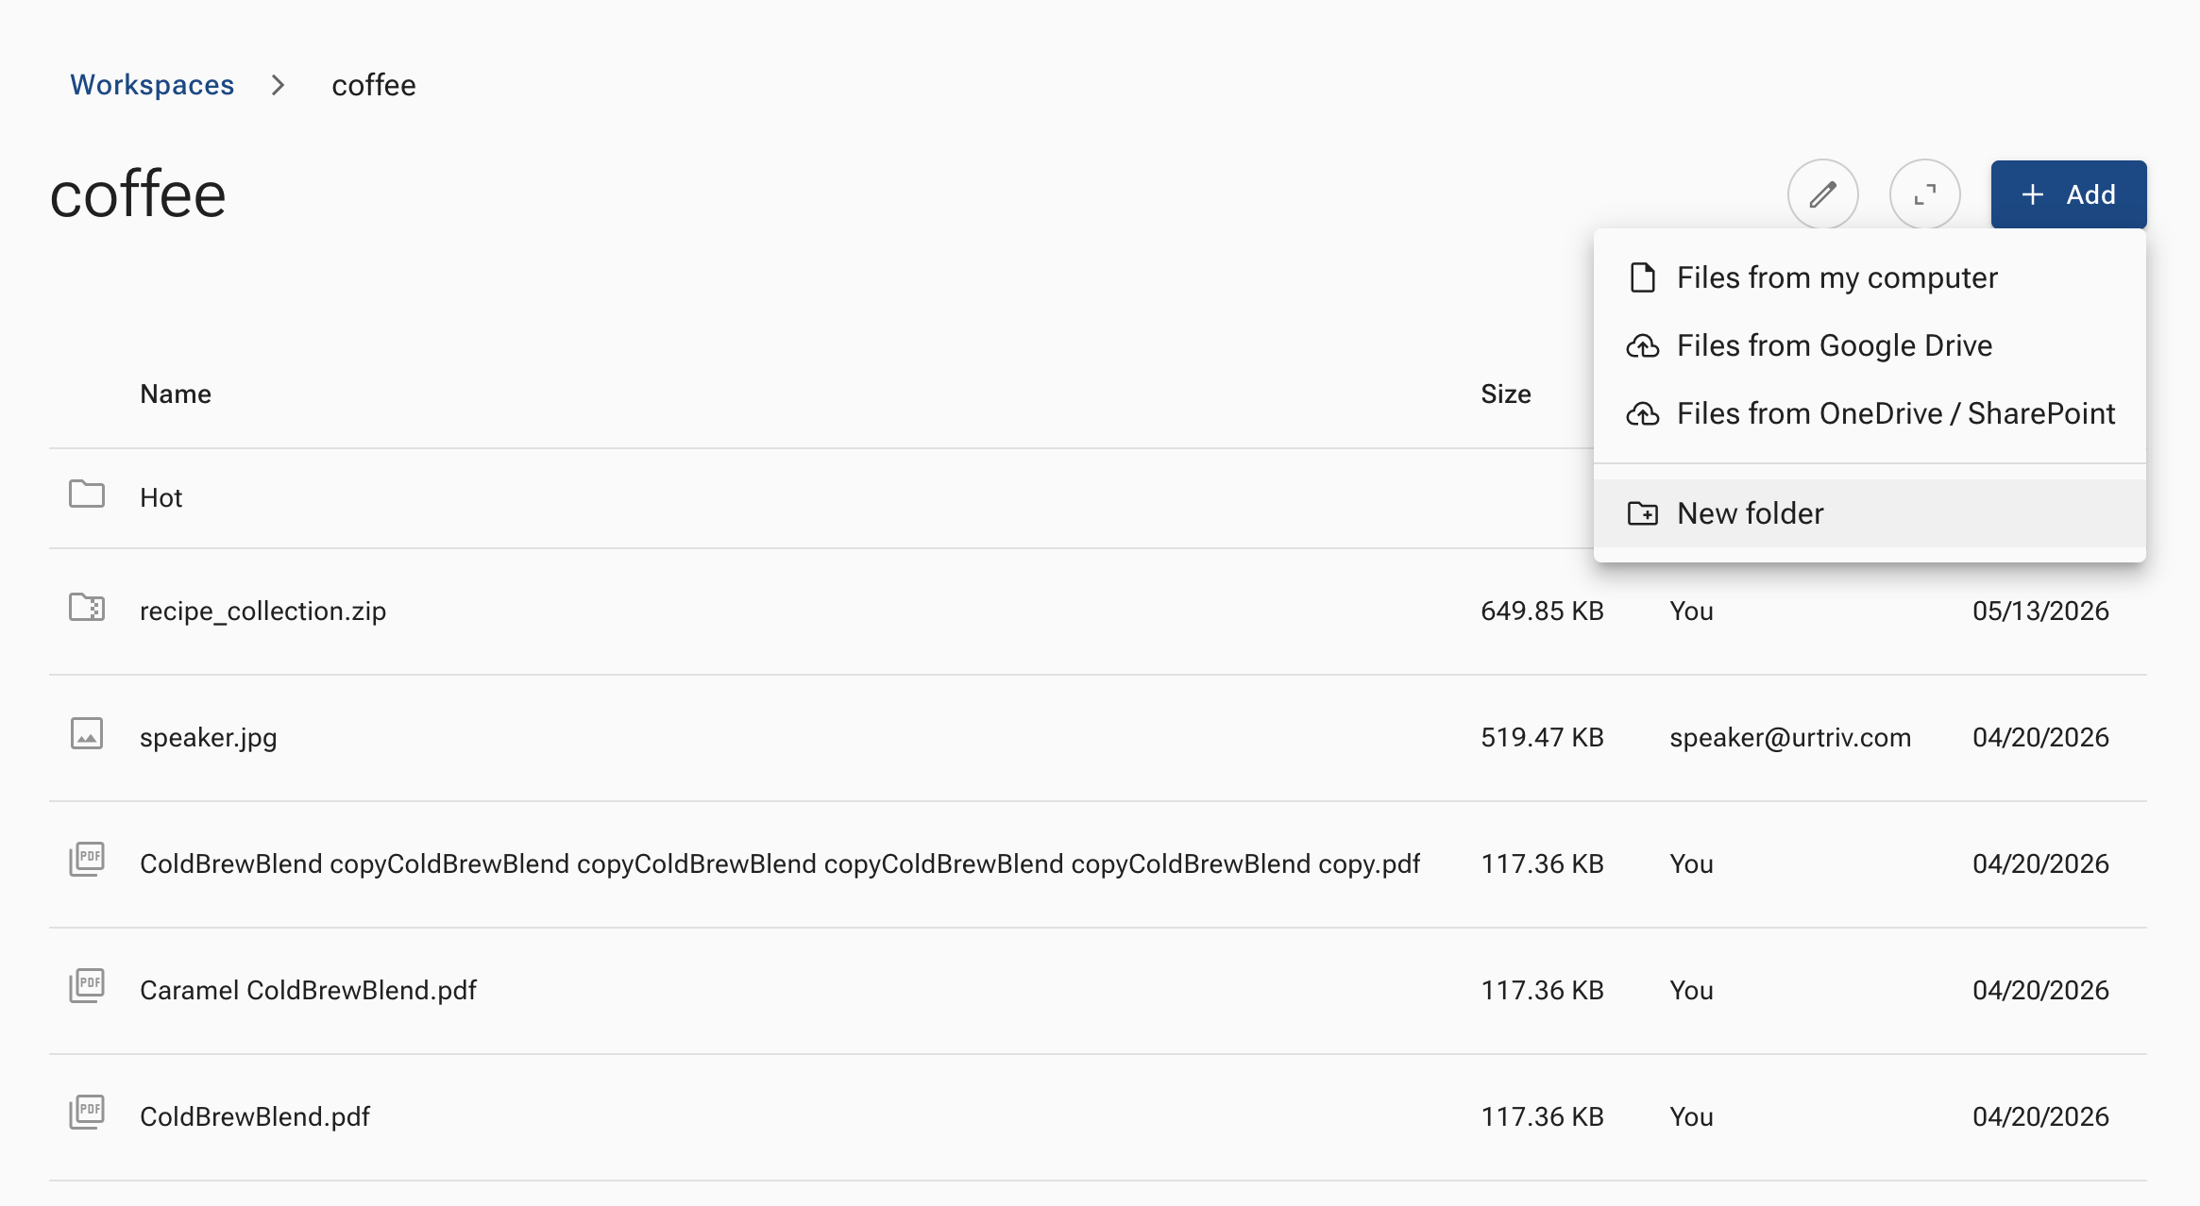The width and height of the screenshot is (2200, 1206).
Task: Click the new folder plus icon
Action: [x=1643, y=513]
